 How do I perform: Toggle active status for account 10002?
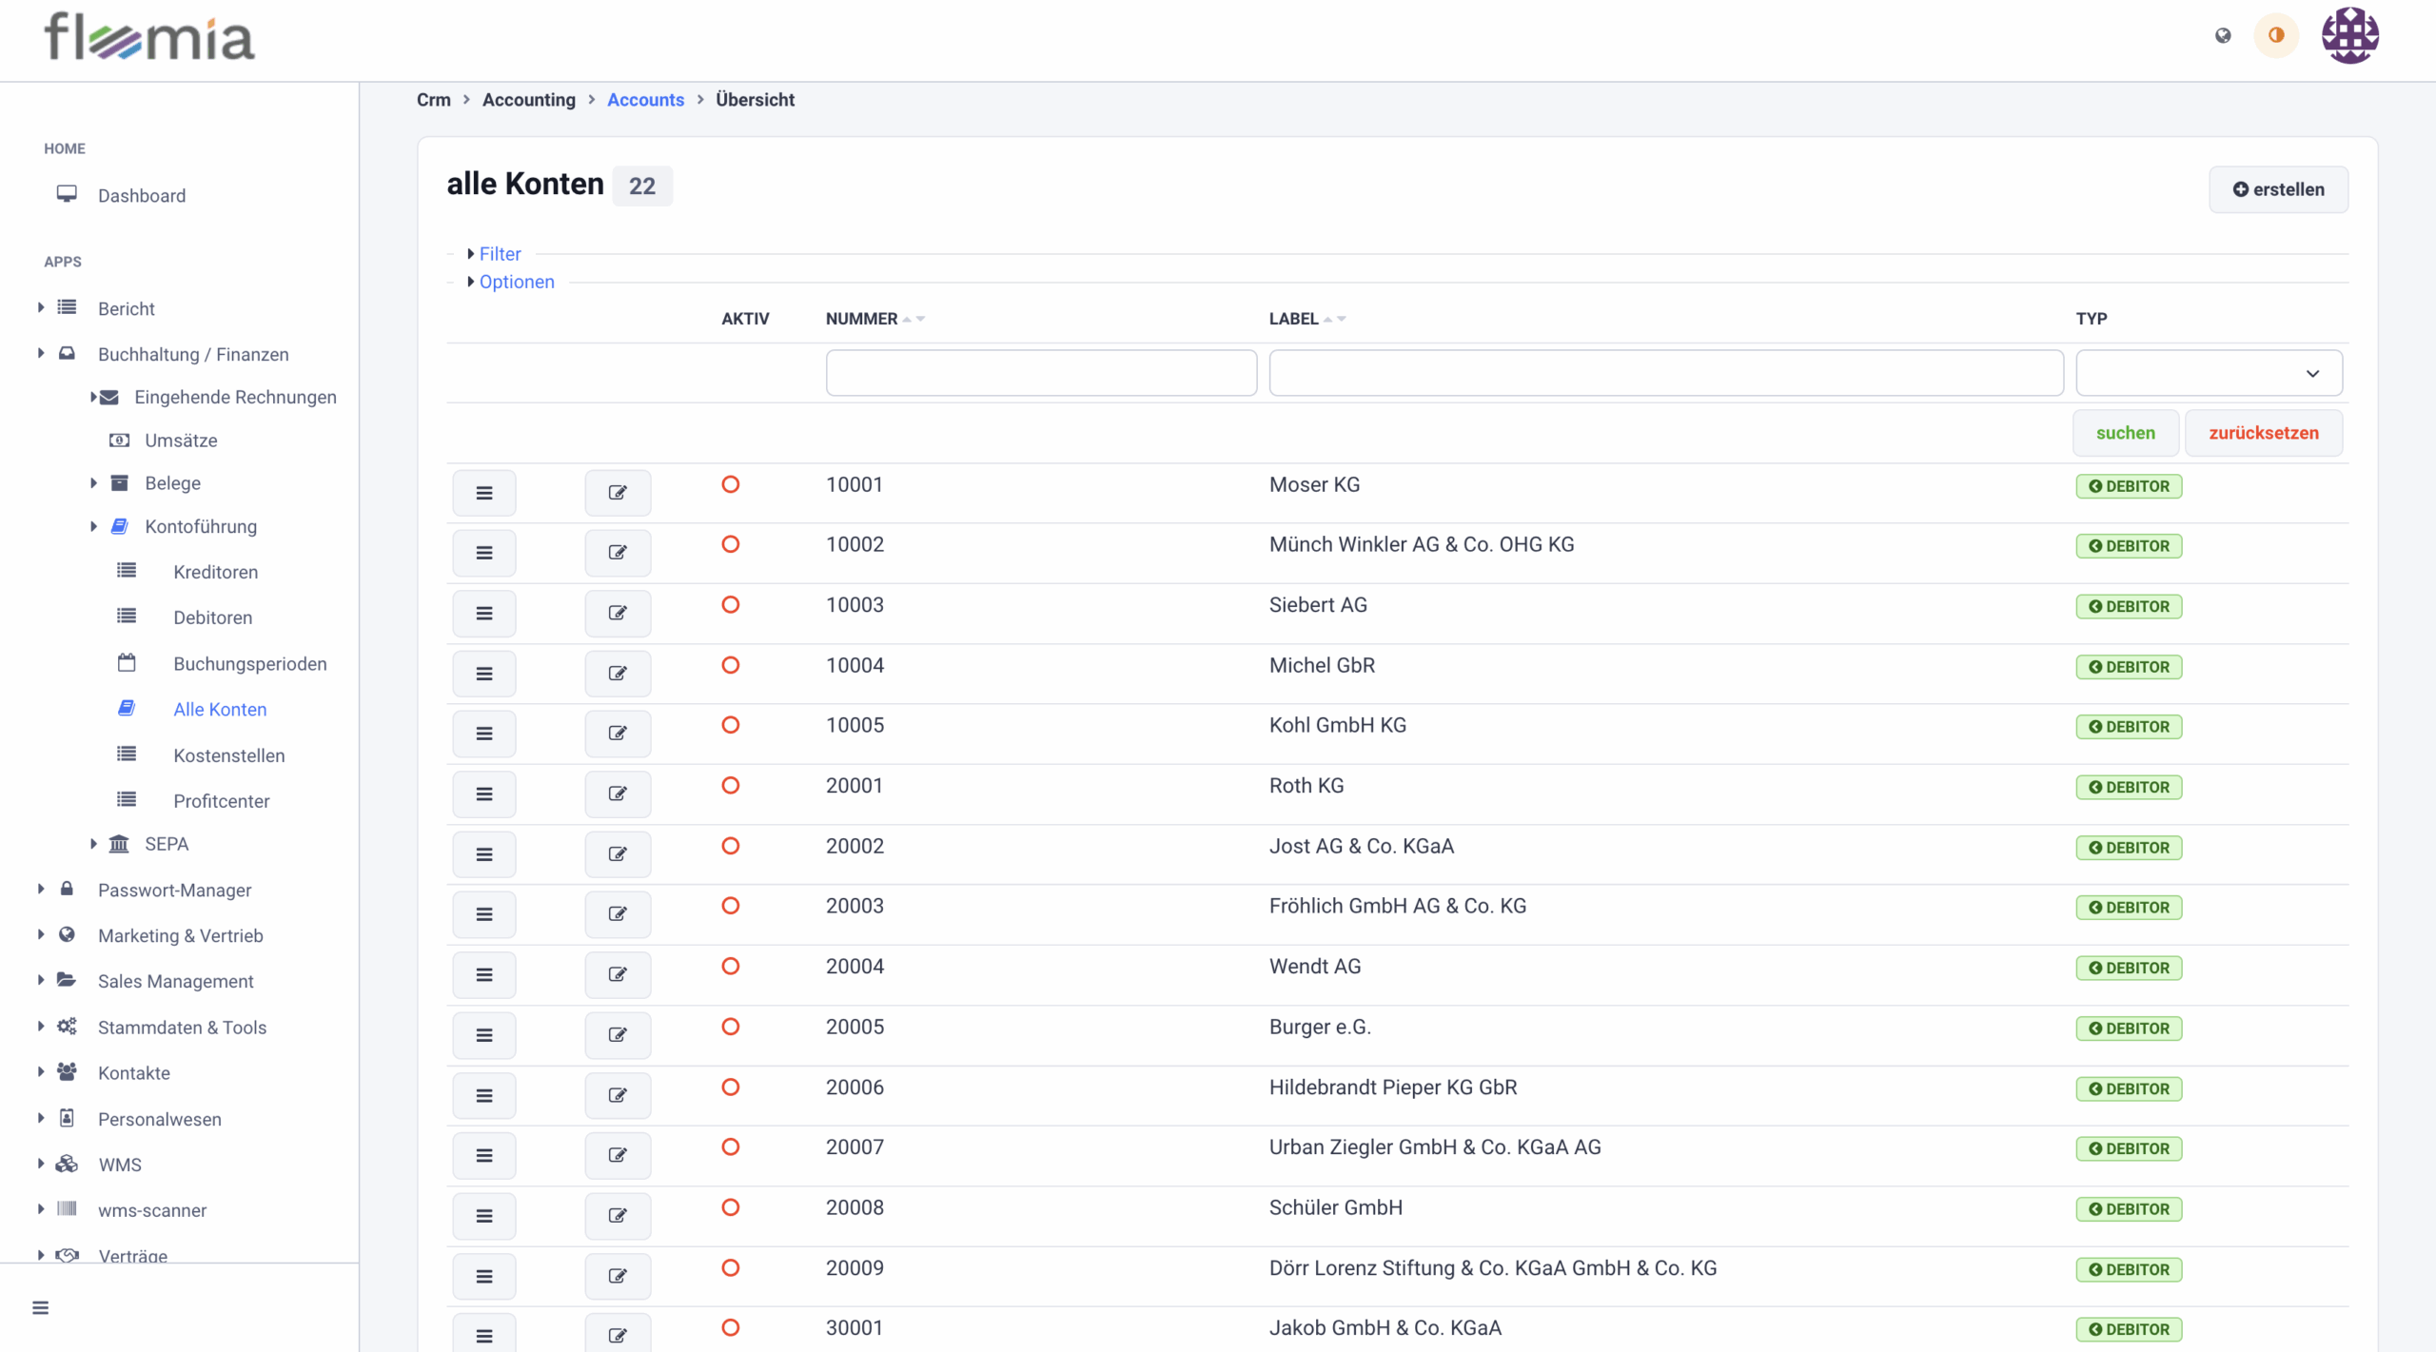(x=730, y=544)
